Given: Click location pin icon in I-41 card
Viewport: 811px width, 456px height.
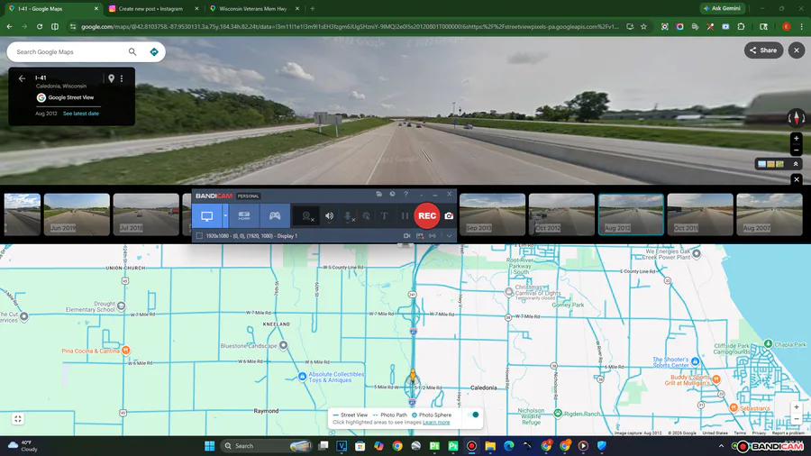Looking at the screenshot, I should point(111,78).
